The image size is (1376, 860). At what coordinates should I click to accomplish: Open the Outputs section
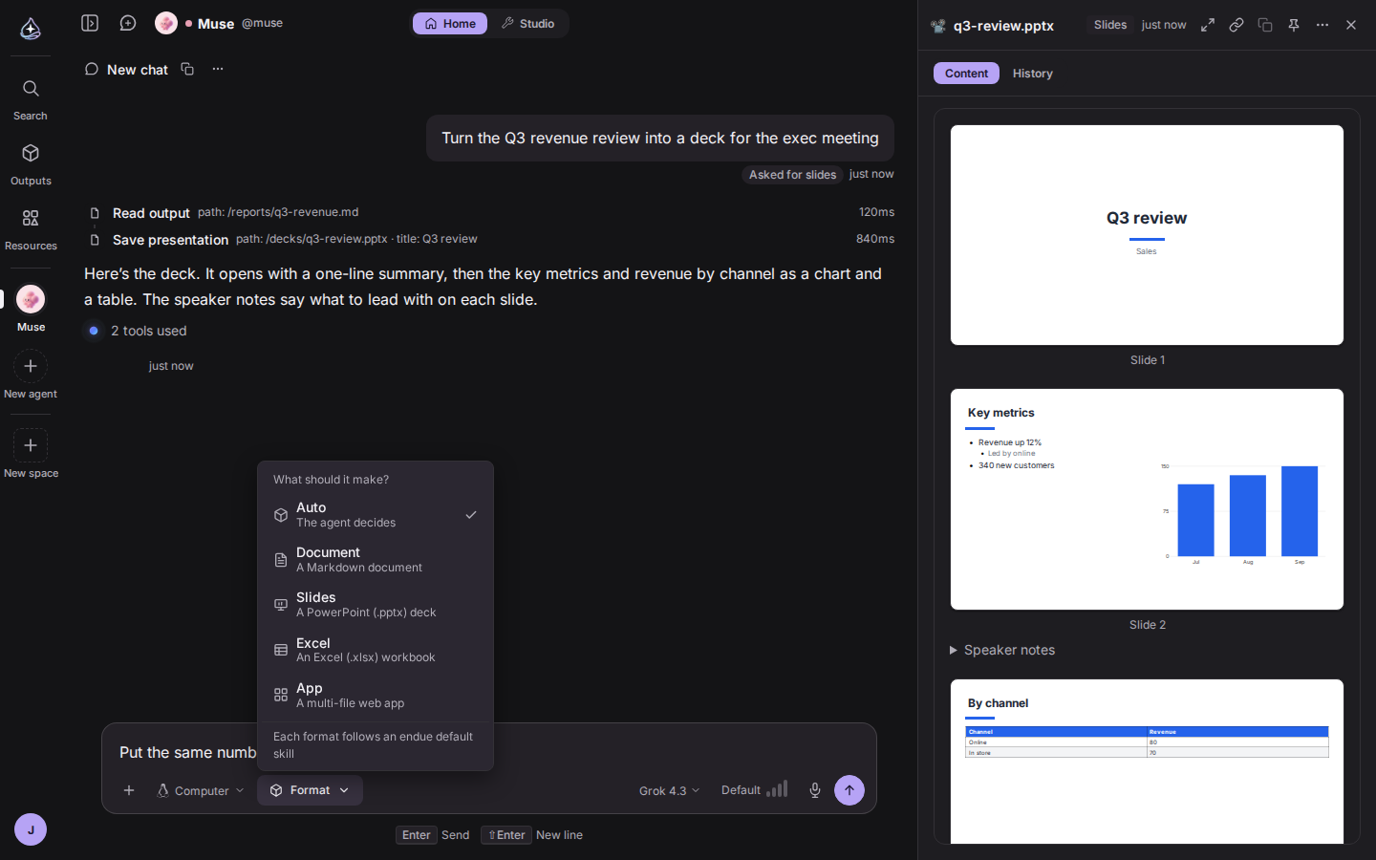click(31, 164)
